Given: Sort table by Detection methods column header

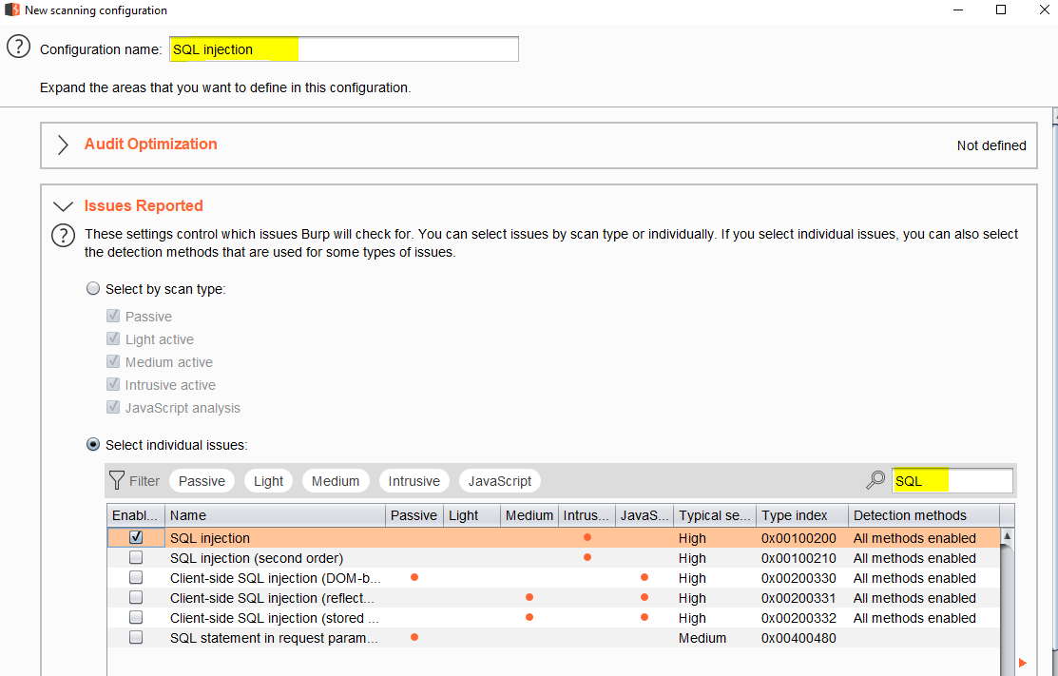Looking at the screenshot, I should point(924,515).
